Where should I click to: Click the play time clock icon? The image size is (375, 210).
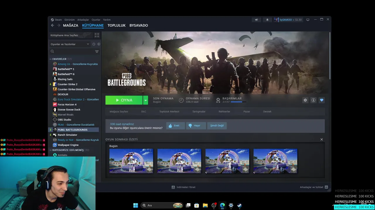point(181,100)
